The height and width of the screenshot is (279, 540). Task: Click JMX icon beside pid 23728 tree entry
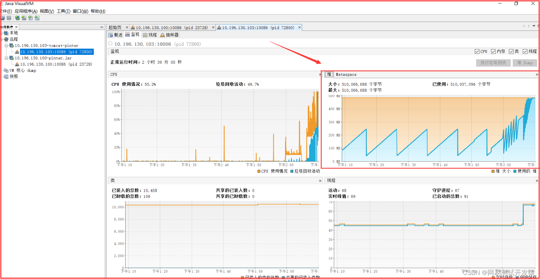17,64
